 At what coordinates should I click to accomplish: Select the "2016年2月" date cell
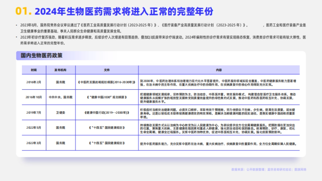coord(34,82)
